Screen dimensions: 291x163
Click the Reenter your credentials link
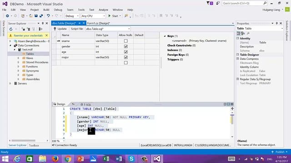[28, 35]
